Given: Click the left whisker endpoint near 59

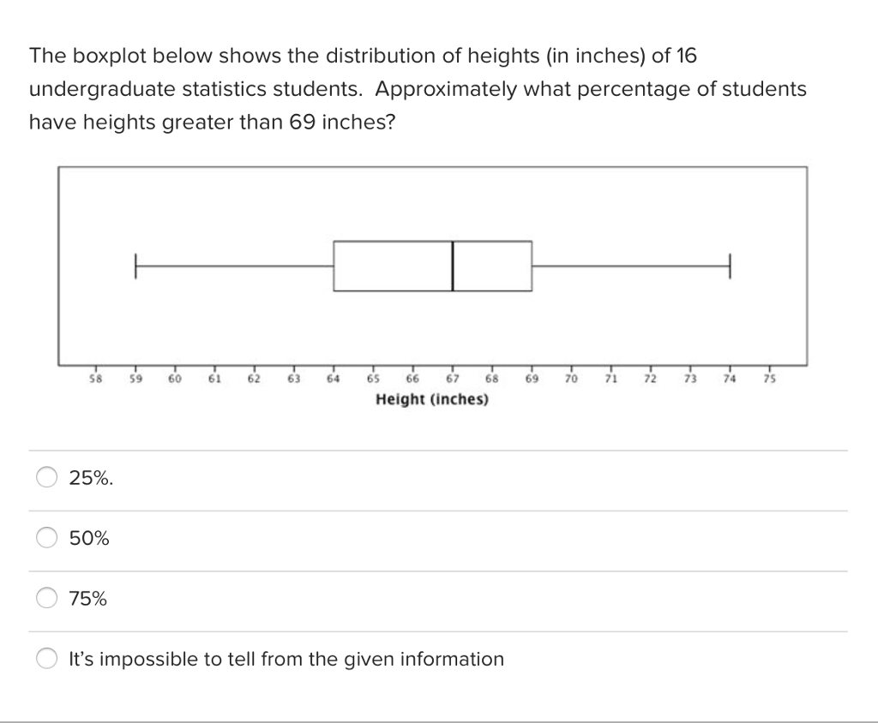Looking at the screenshot, I should coord(135,267).
